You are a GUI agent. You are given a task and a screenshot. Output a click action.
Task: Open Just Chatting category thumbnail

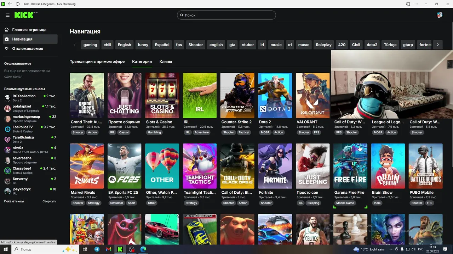(125, 96)
